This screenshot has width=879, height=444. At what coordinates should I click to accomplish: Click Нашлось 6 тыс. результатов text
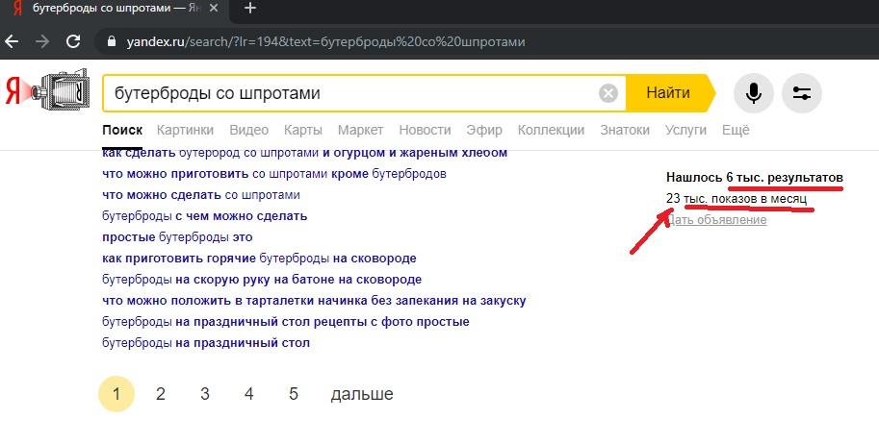coord(755,178)
